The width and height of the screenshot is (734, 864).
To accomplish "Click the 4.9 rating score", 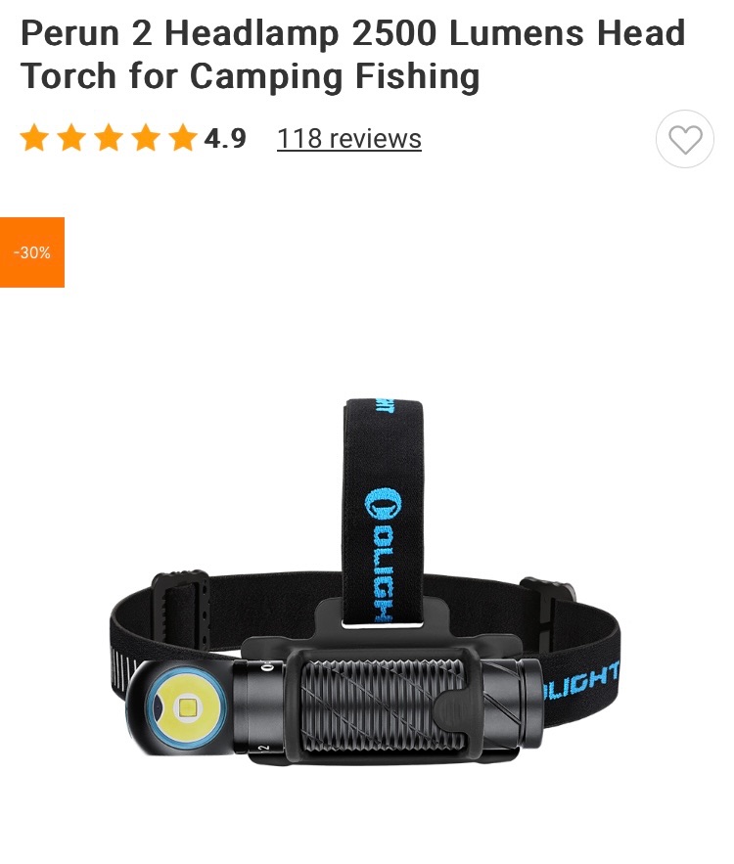I will point(225,138).
